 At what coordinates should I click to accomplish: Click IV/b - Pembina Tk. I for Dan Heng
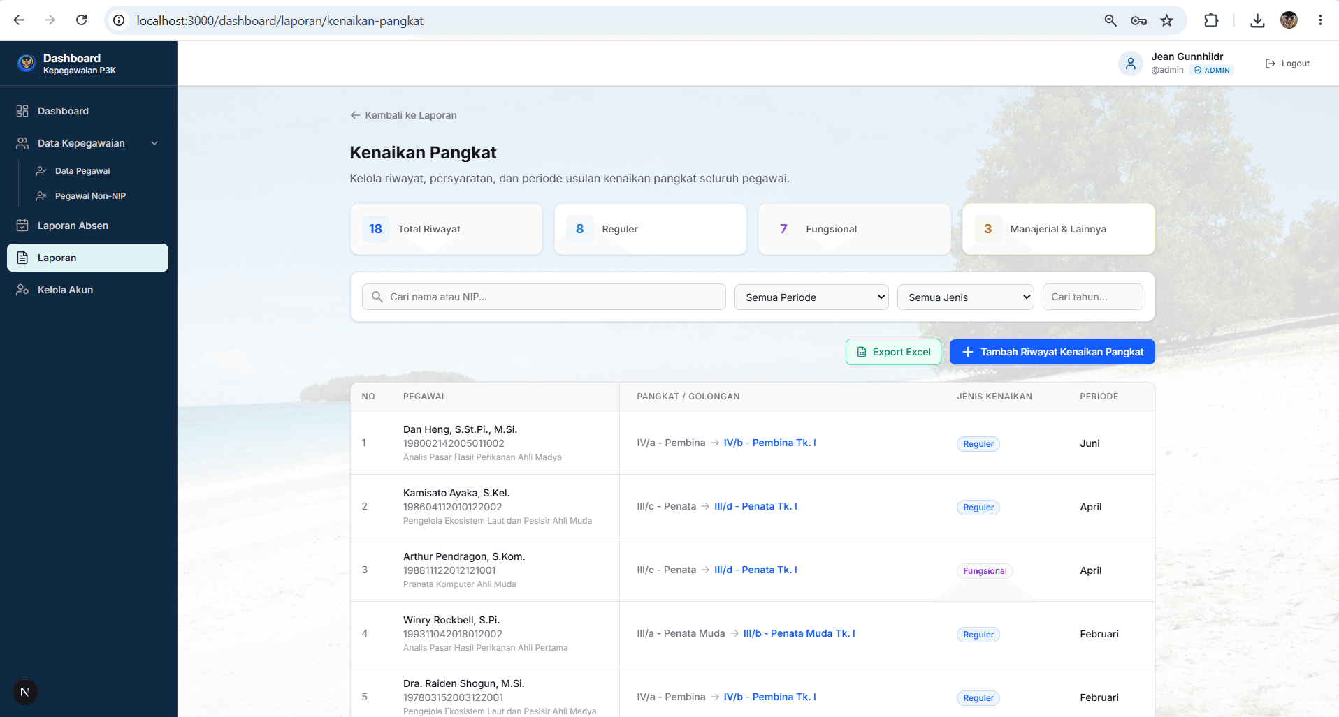pyautogui.click(x=769, y=443)
